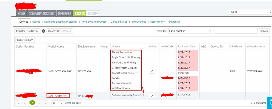The width and height of the screenshot is (272, 109).
Task: Open the HOME tab
Action: [22, 14]
